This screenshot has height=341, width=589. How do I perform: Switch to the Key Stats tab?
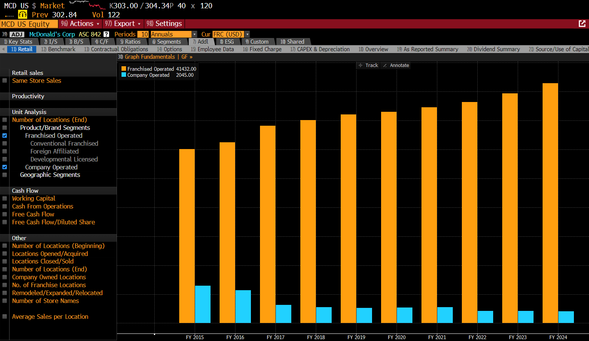(18, 42)
